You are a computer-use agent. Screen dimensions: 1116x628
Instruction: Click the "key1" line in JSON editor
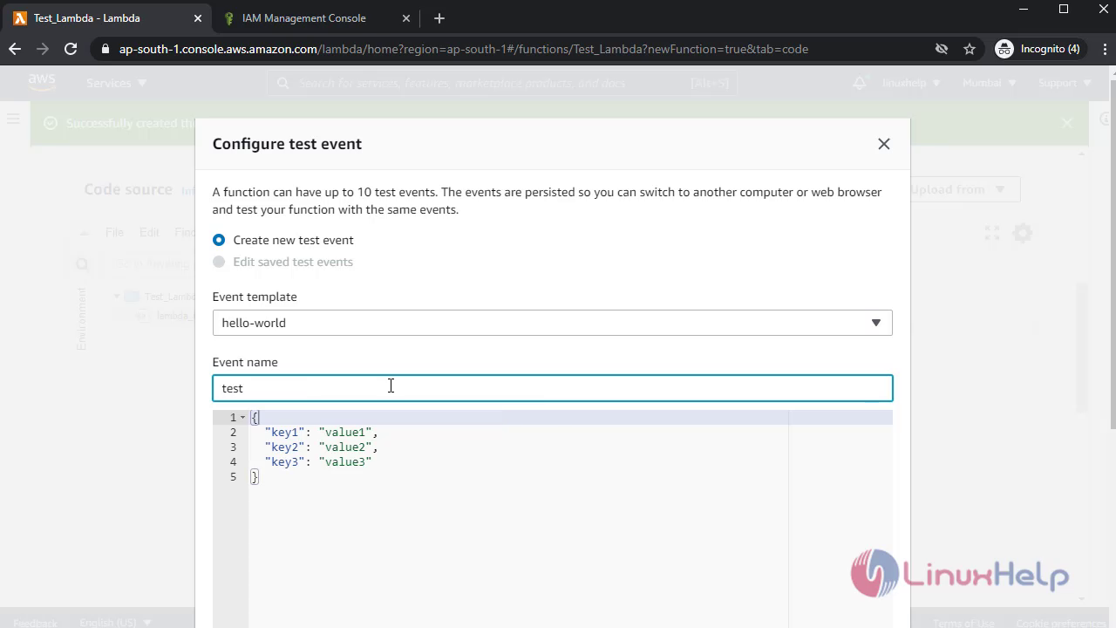pyautogui.click(x=321, y=433)
